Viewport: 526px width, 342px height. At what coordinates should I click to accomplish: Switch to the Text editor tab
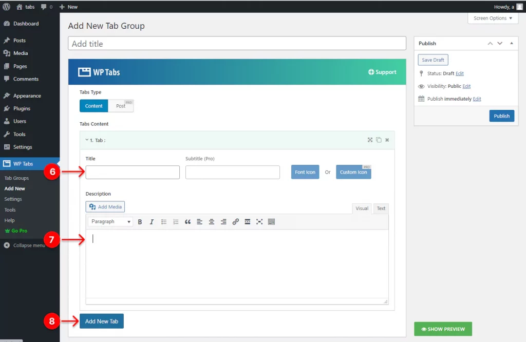(x=381, y=208)
